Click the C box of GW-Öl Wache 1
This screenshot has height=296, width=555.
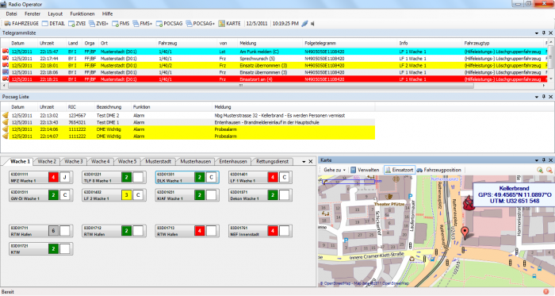pyautogui.click(x=65, y=194)
